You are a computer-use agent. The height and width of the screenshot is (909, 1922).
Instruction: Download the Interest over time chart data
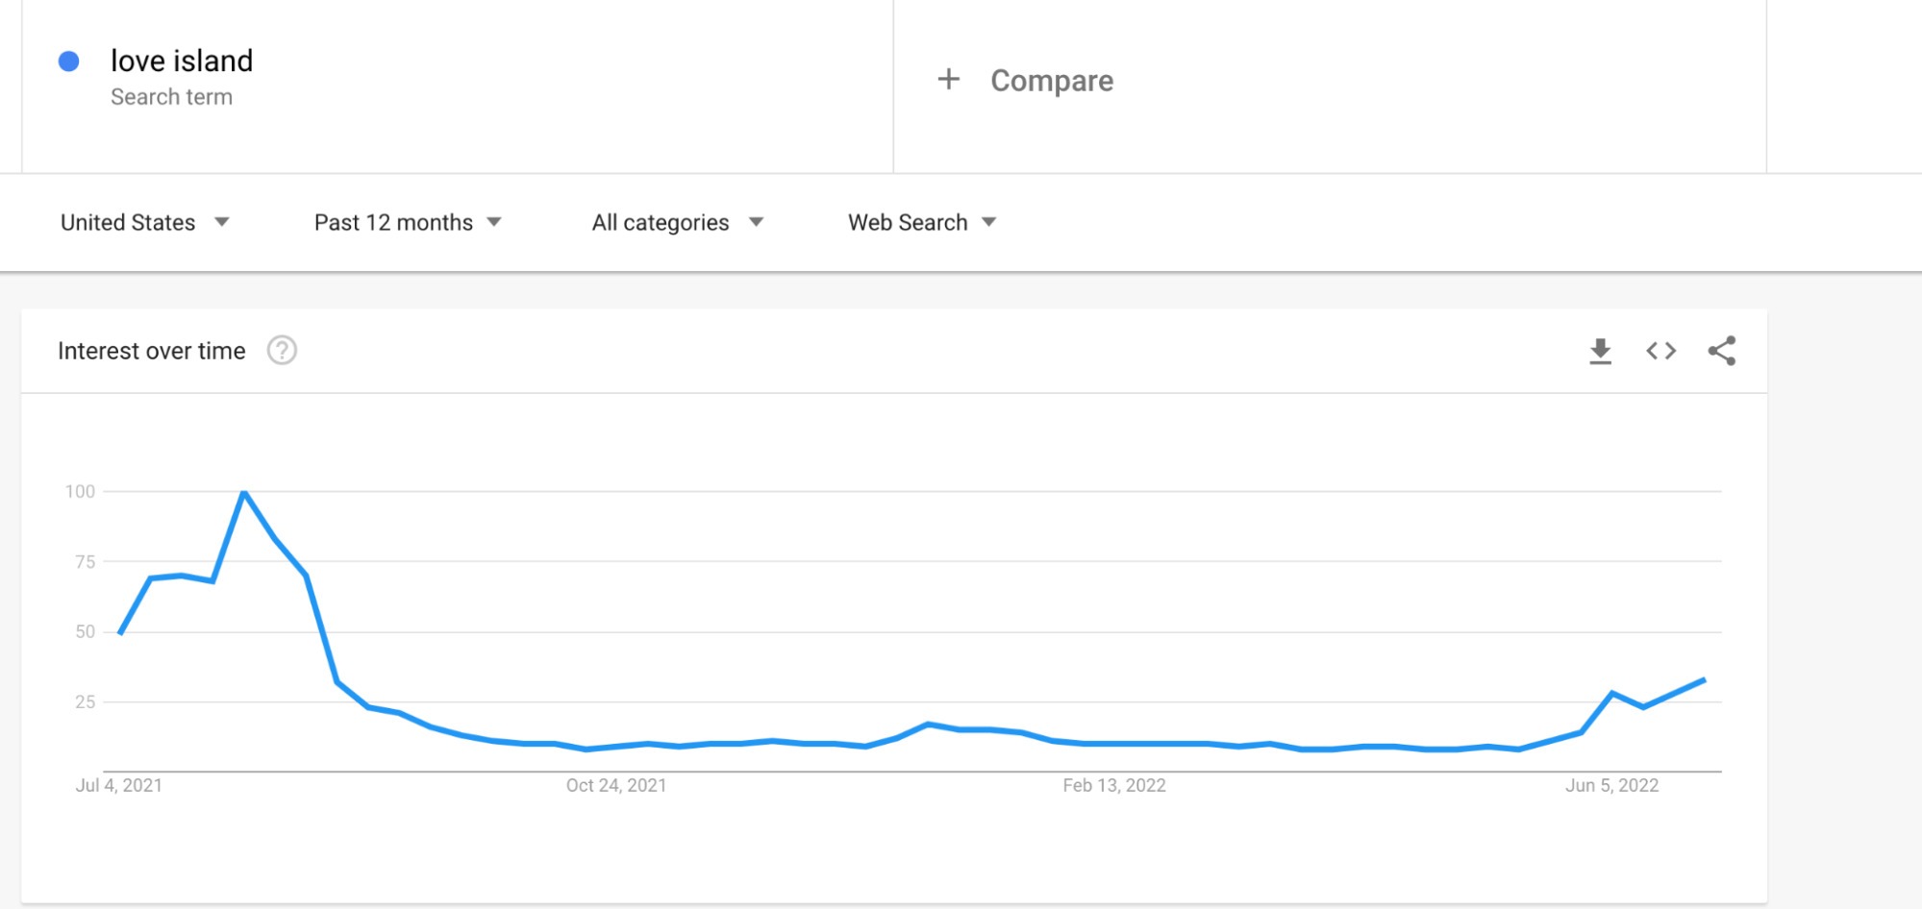[x=1599, y=351]
